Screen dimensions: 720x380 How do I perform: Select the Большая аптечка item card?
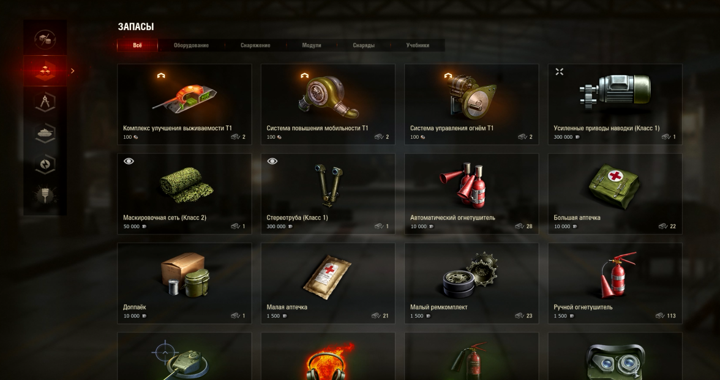pyautogui.click(x=615, y=193)
